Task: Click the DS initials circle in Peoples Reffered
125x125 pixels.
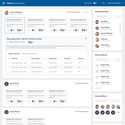Action: (102, 112)
